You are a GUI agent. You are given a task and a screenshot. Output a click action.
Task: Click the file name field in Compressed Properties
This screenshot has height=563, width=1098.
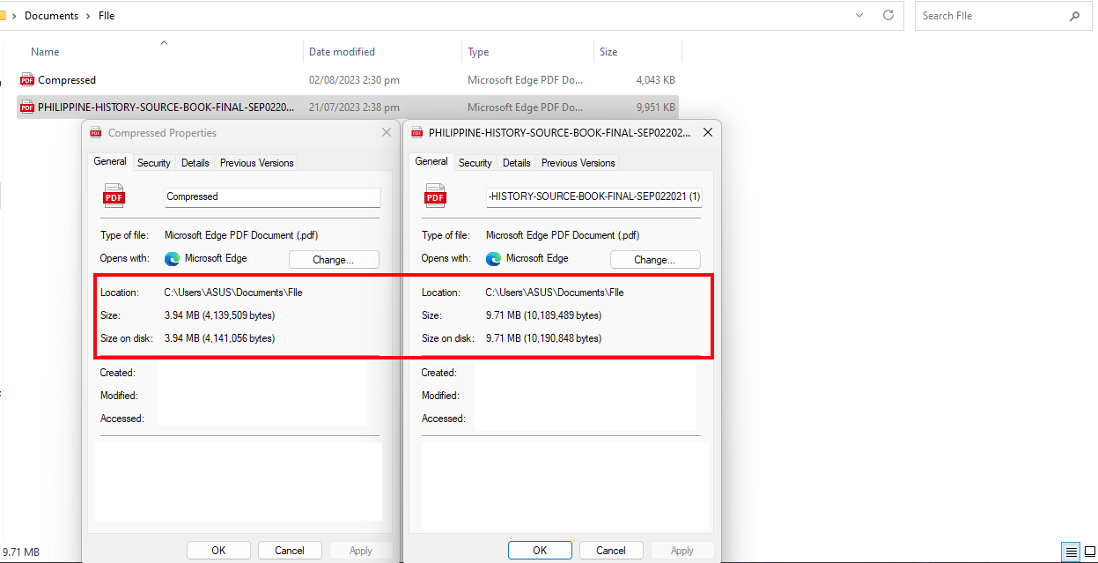click(272, 196)
